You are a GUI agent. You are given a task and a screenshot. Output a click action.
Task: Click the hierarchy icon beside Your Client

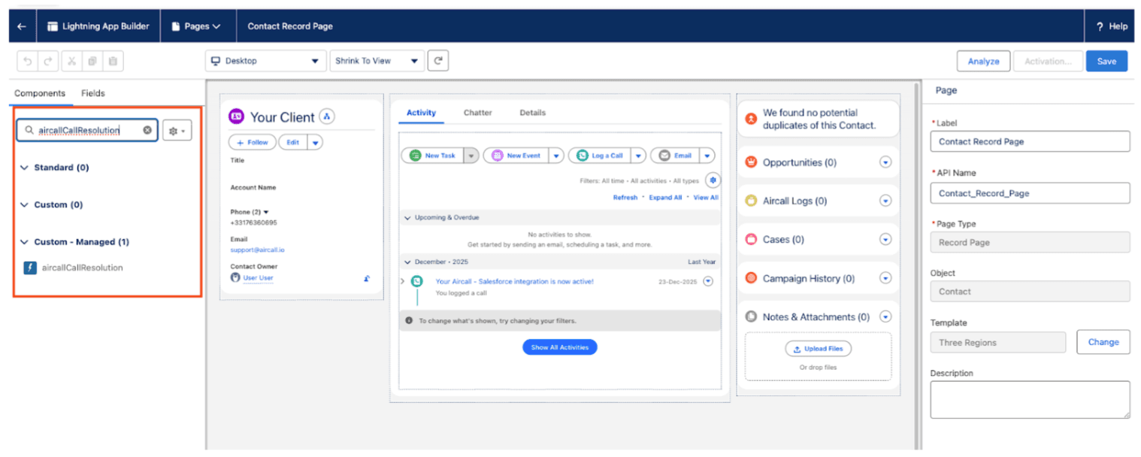(x=326, y=117)
